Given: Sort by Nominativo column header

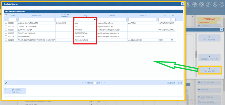Looking at the screenshot, I should point(31,16).
